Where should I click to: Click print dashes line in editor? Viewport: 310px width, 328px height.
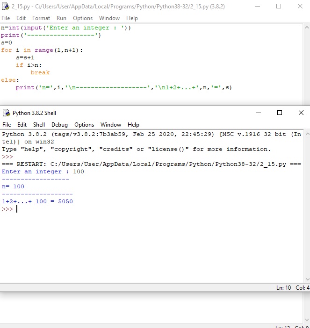click(x=51, y=35)
